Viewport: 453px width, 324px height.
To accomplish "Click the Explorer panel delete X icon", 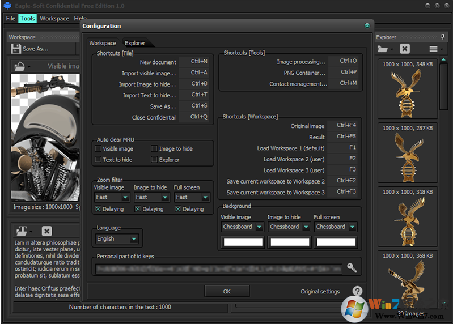I will point(404,49).
